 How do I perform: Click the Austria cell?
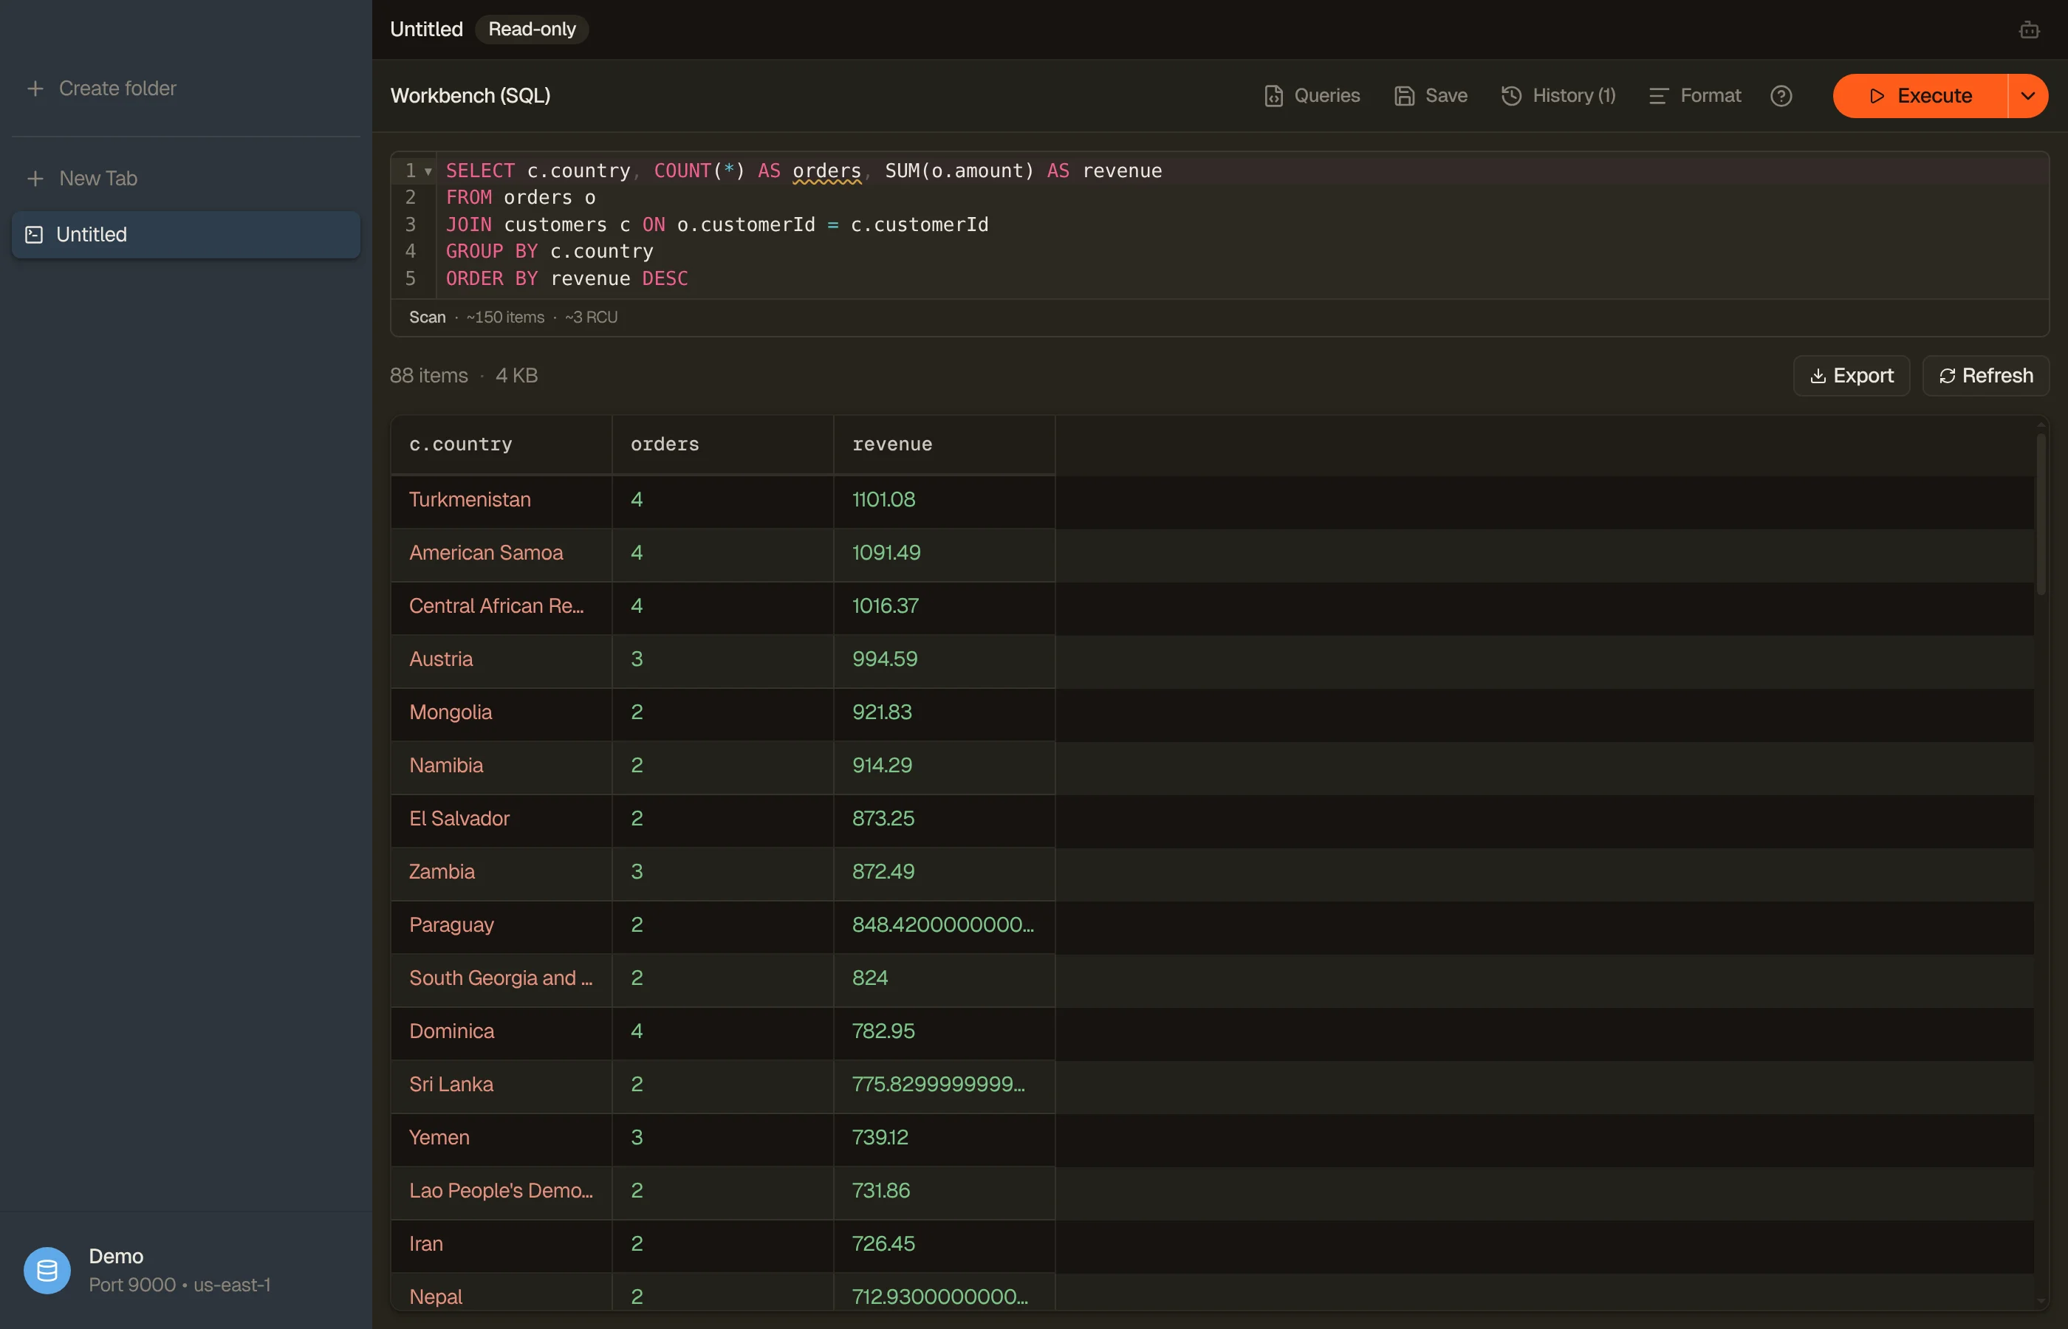[x=501, y=660]
